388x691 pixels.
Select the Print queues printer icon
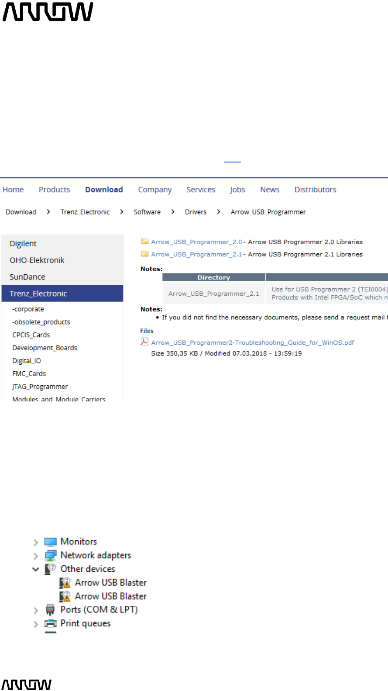(x=51, y=624)
